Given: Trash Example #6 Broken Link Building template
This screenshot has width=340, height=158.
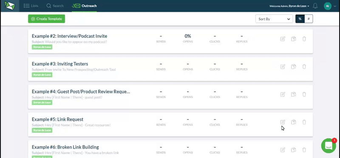Looking at the screenshot, I should [x=304, y=150].
